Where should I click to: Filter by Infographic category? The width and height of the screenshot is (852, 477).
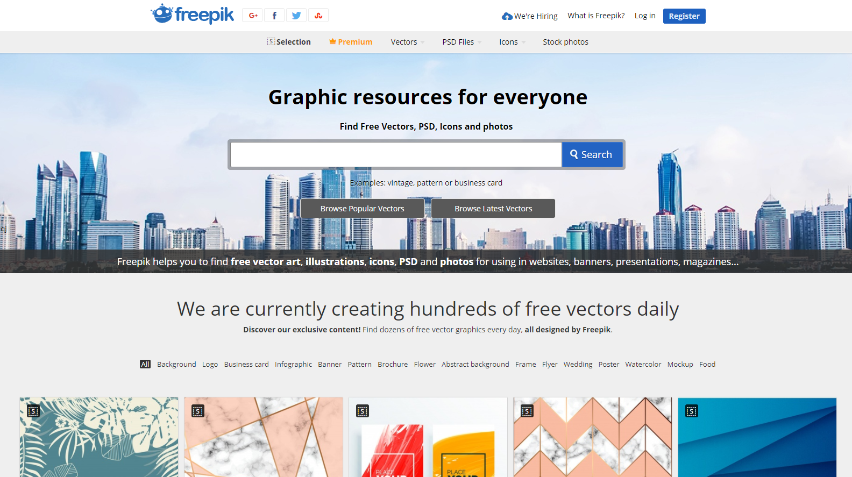point(293,364)
